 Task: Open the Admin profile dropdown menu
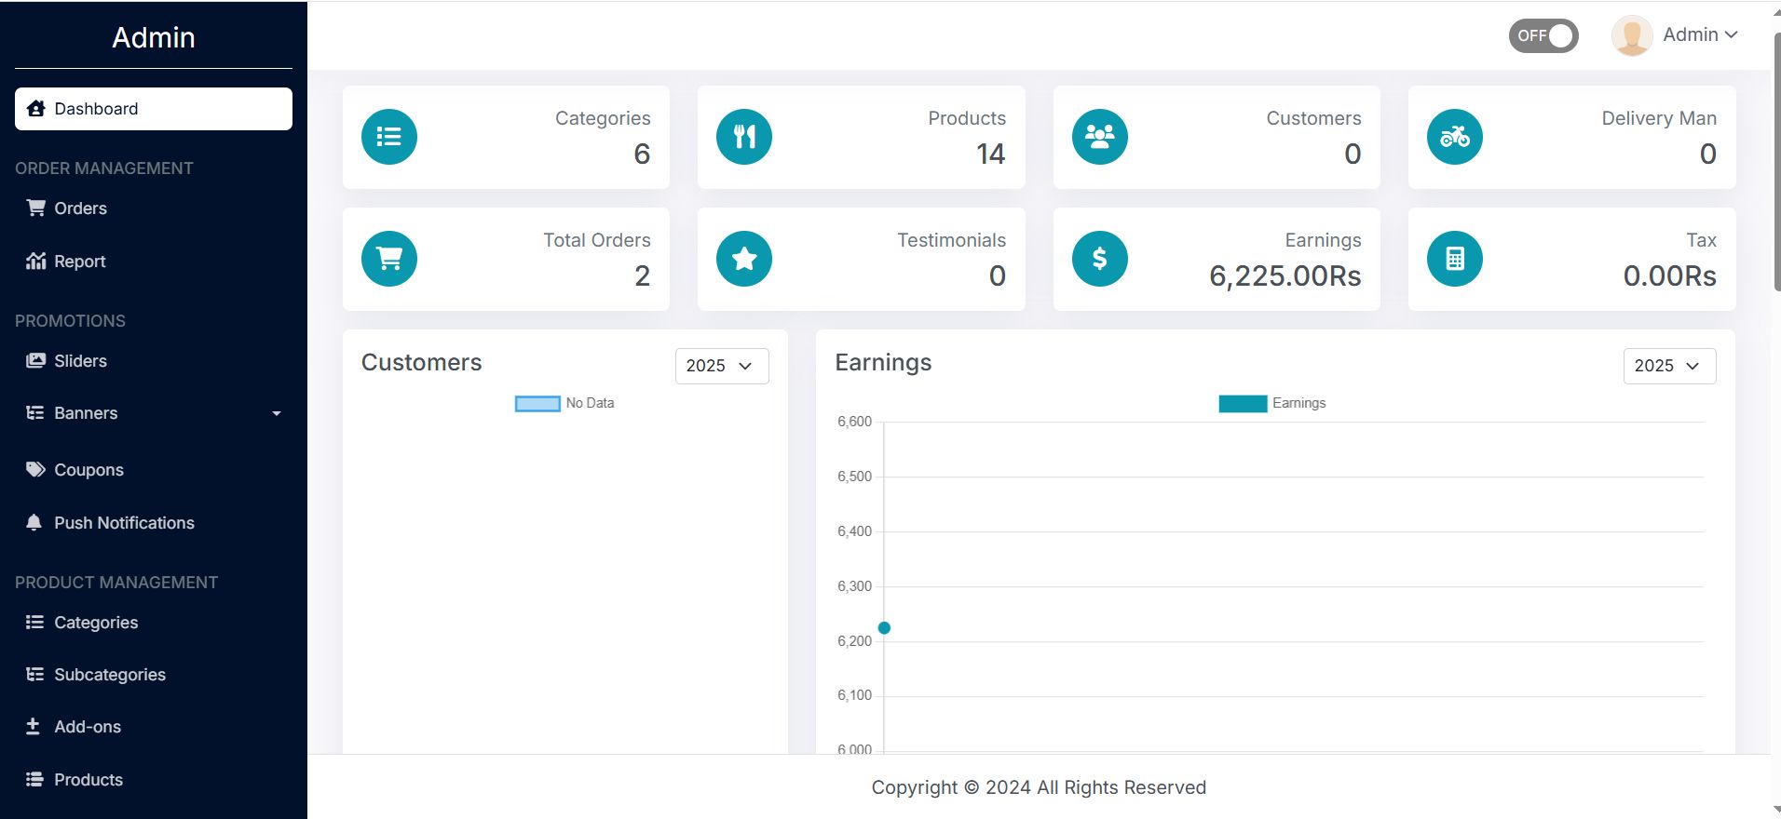click(x=1677, y=35)
